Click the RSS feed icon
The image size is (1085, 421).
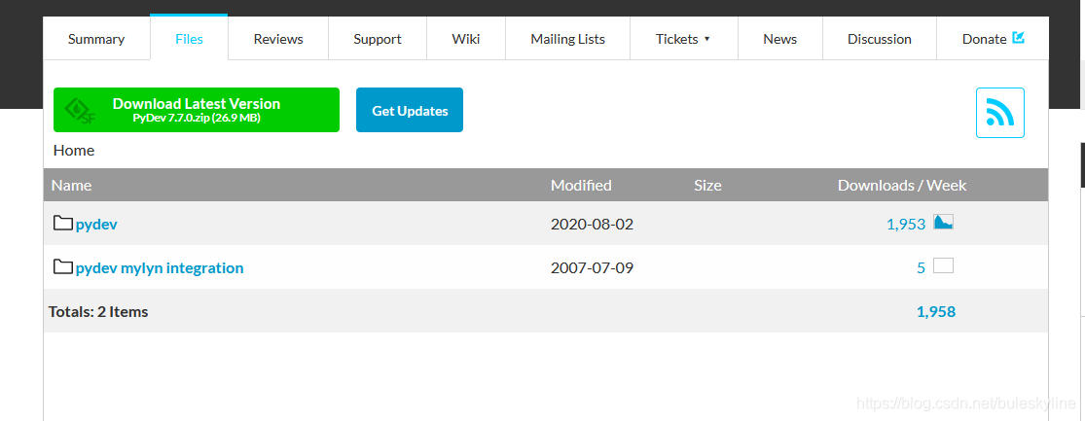999,113
